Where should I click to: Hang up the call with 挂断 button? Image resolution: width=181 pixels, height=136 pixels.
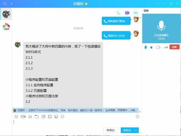click(174, 47)
